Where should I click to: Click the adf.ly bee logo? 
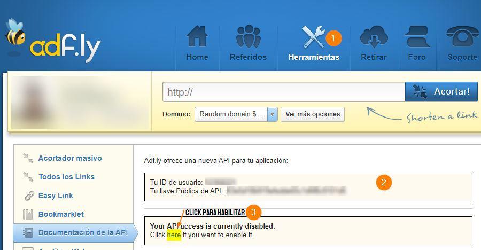pyautogui.click(x=52, y=42)
